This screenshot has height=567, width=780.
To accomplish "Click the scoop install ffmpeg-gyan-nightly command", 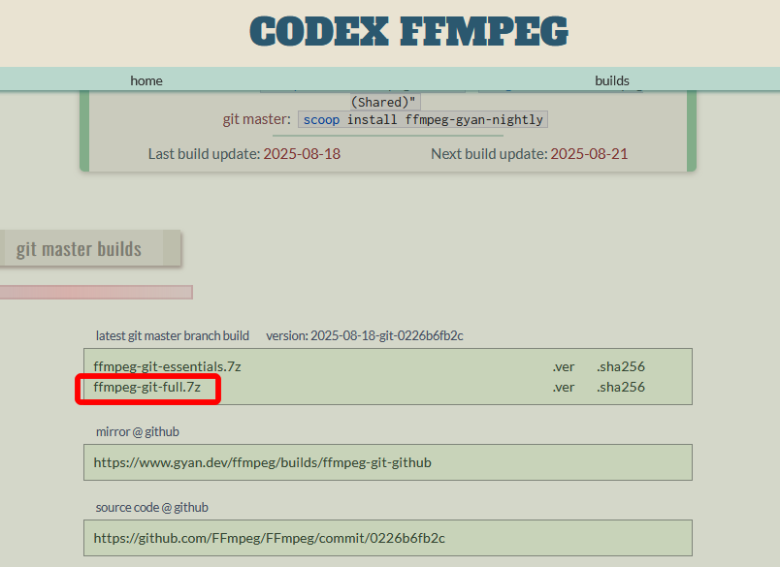I will point(423,120).
